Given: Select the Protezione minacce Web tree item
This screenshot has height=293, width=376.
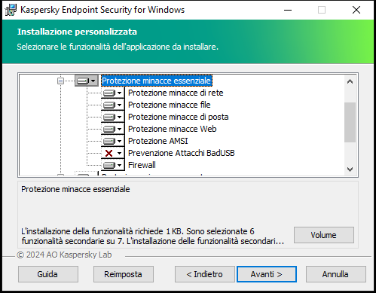Looking at the screenshot, I should click(x=173, y=129).
